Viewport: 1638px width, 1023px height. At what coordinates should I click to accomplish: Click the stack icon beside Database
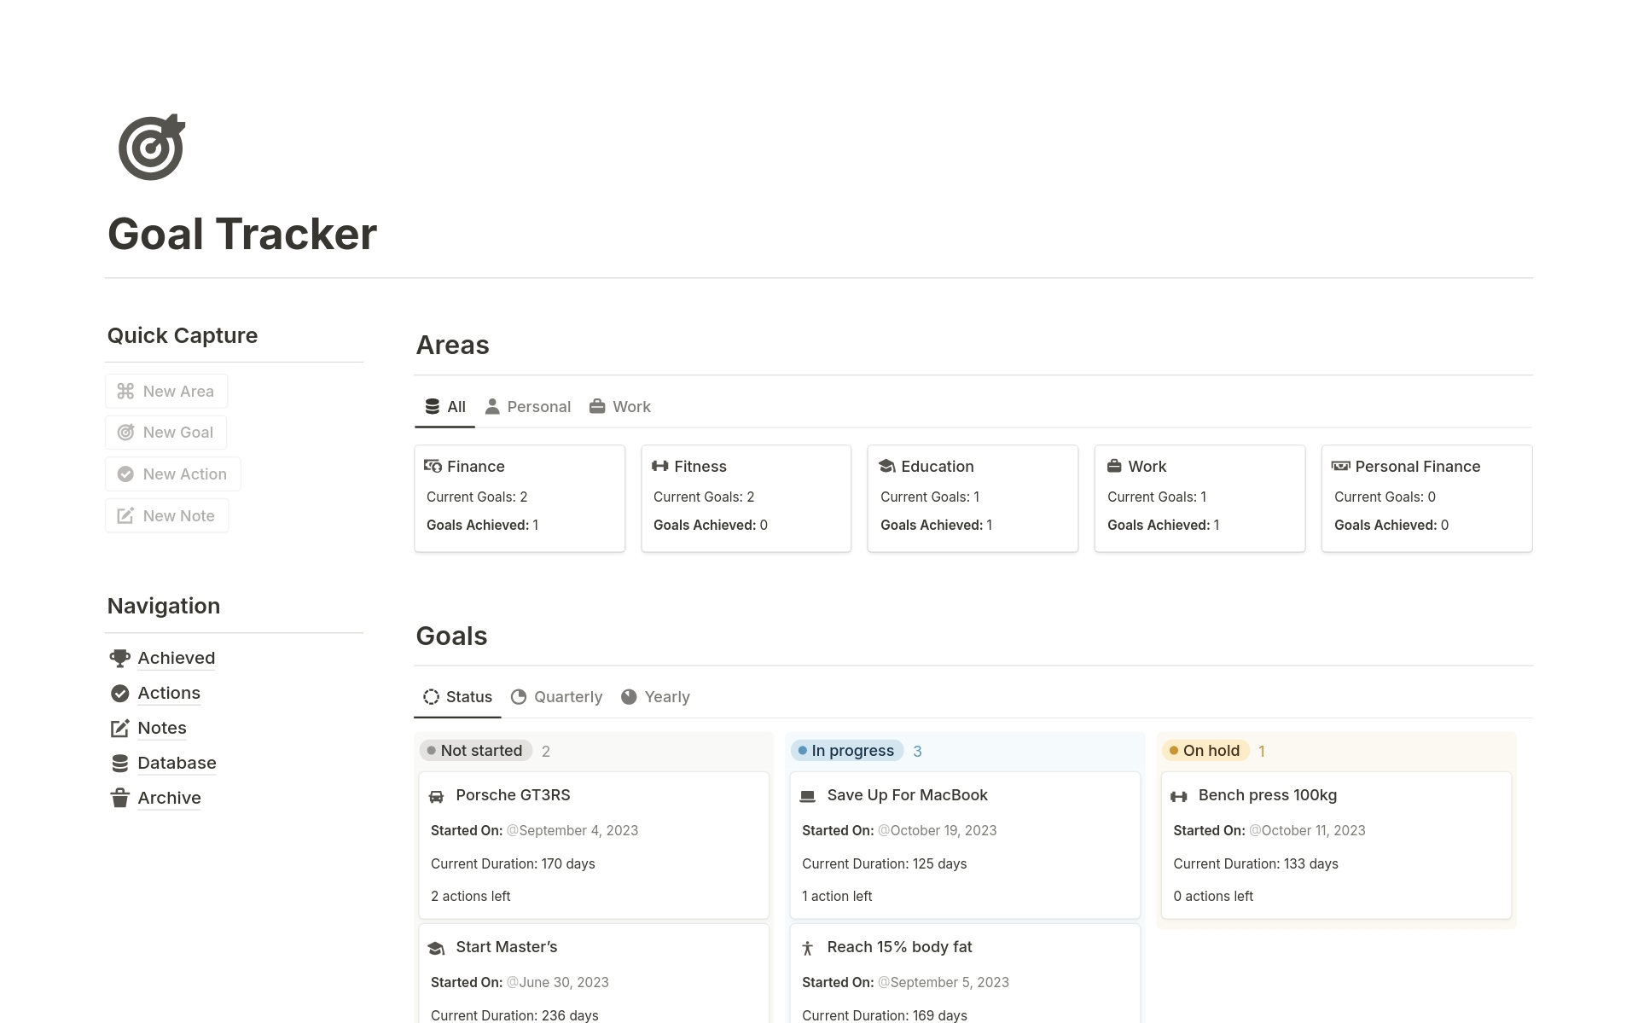120,764
